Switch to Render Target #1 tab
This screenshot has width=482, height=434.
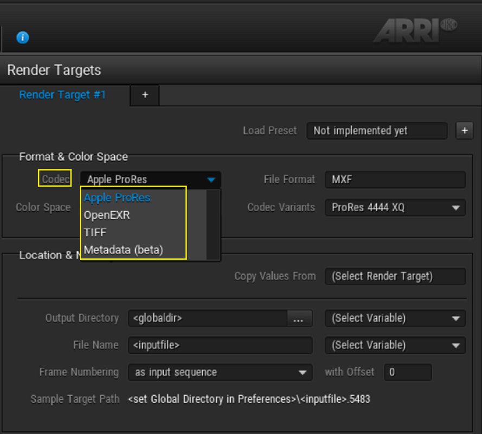(x=62, y=95)
